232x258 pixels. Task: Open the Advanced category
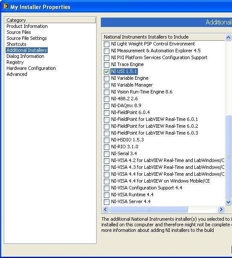17,74
